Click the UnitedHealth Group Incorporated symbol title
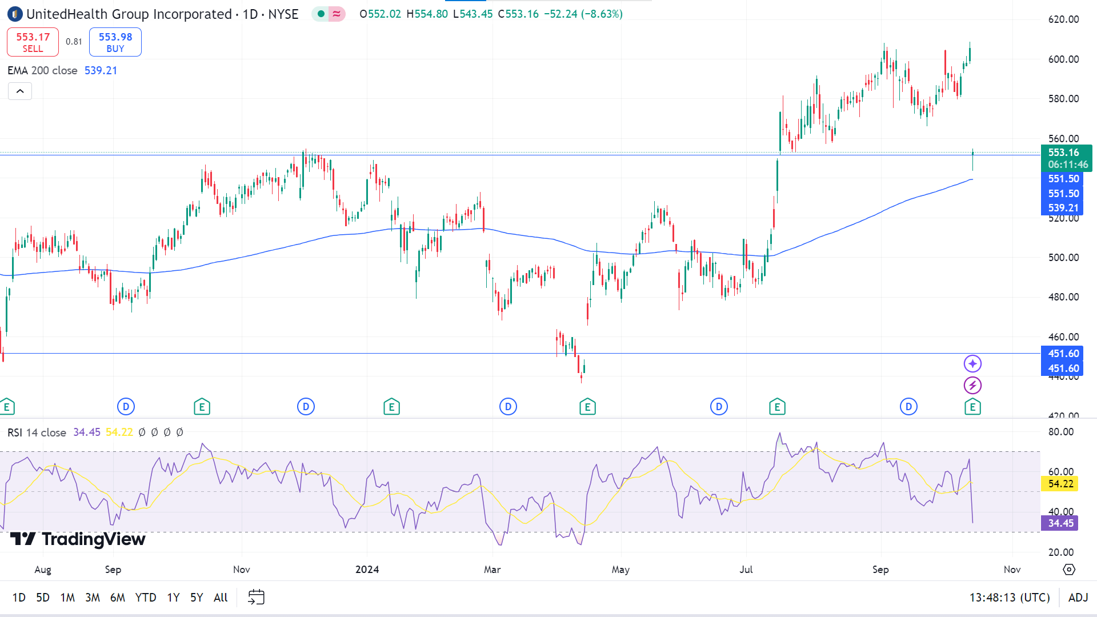 coord(129,14)
